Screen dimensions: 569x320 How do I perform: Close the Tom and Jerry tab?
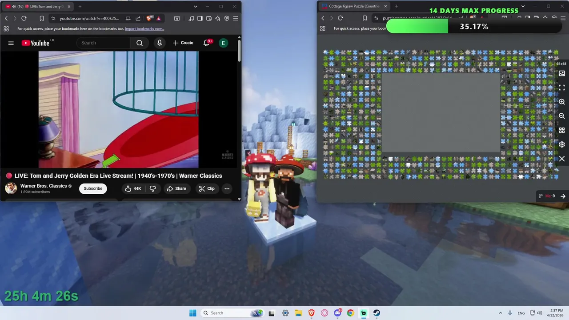coord(69,6)
